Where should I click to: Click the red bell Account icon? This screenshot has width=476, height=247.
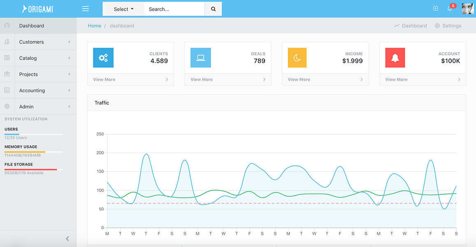click(395, 57)
